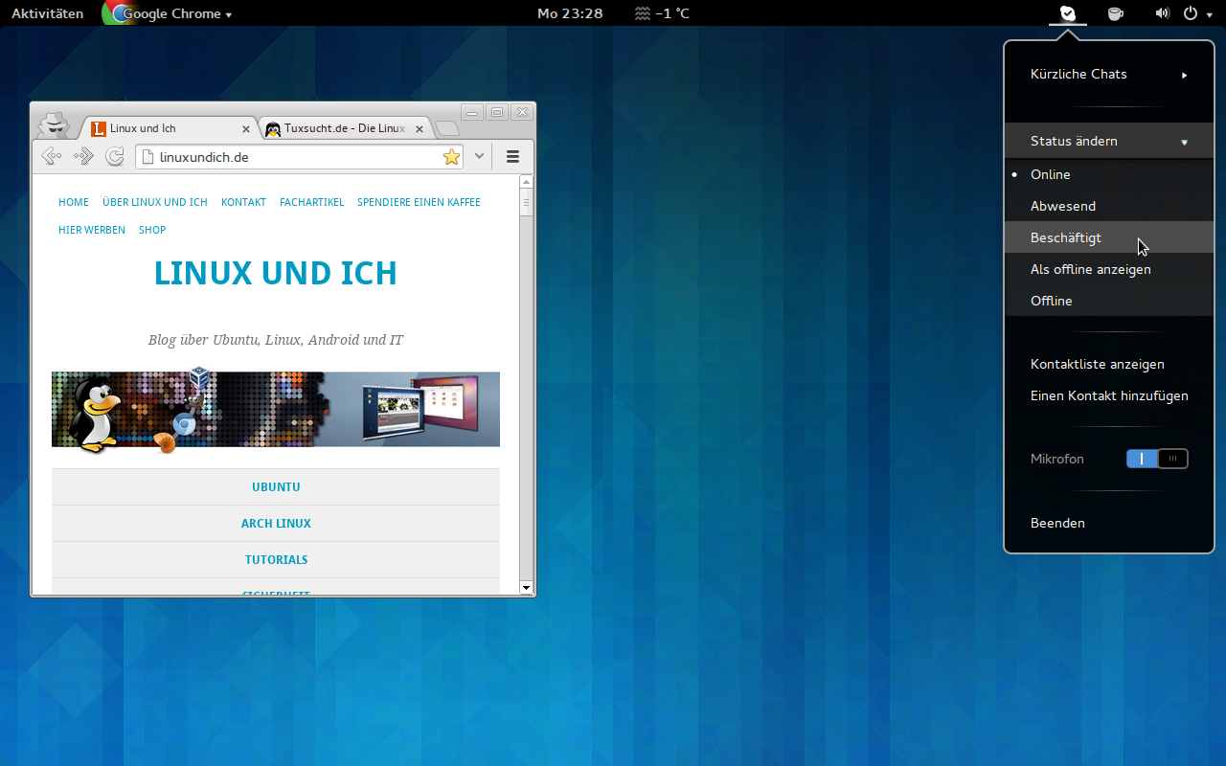Screen dimensions: 1226x766
Task: Click the LINUX UND ICH site title
Action: pos(276,273)
